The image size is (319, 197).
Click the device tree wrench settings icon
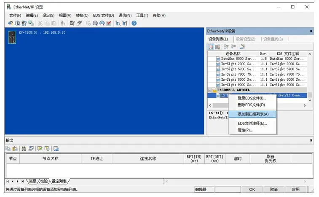(x=125, y=24)
